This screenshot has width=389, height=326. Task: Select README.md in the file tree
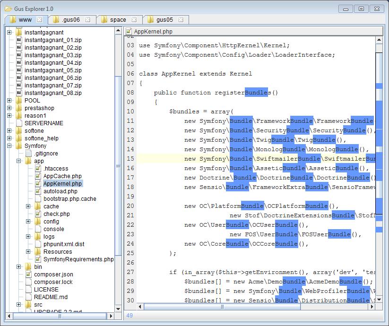[51, 297]
